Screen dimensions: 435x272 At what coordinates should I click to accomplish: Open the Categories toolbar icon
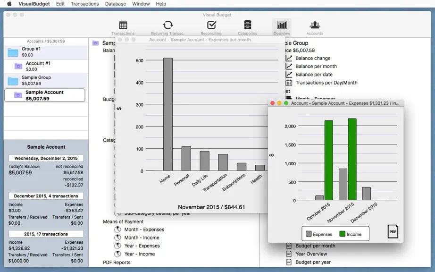pos(248,28)
